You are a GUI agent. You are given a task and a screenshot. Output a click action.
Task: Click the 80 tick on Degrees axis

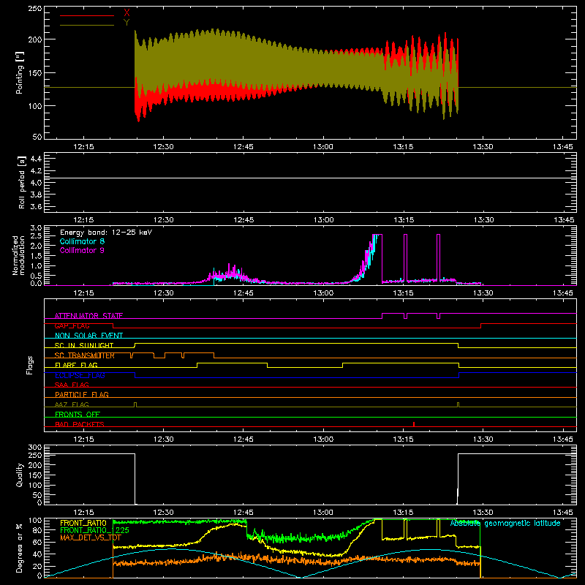pyautogui.click(x=37, y=530)
